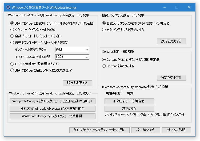Viewport: 200px width, 141px height.
Task: Click 設定を変更する under 自動メンテナンス設定
Action: [171, 41]
